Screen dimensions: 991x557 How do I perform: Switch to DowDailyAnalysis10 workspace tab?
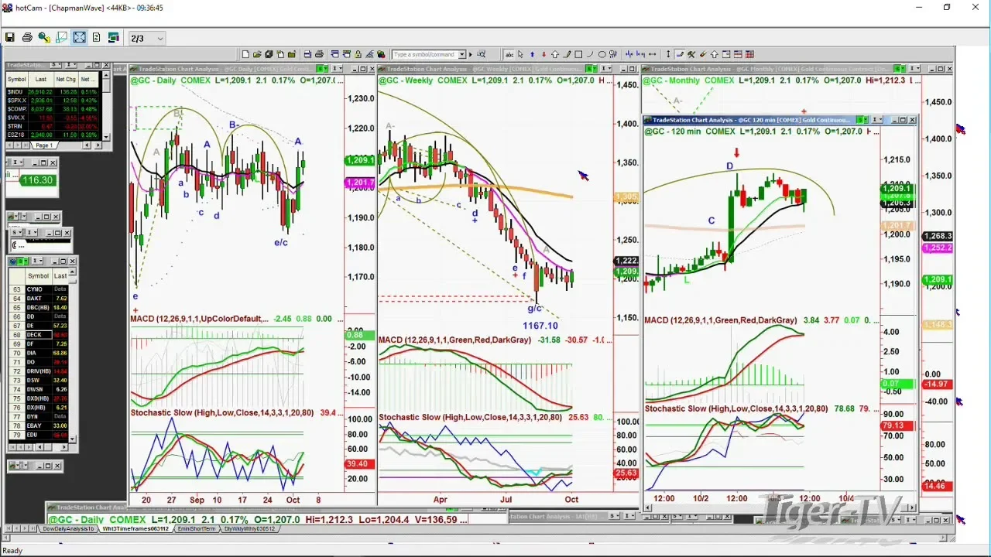pyautogui.click(x=70, y=529)
